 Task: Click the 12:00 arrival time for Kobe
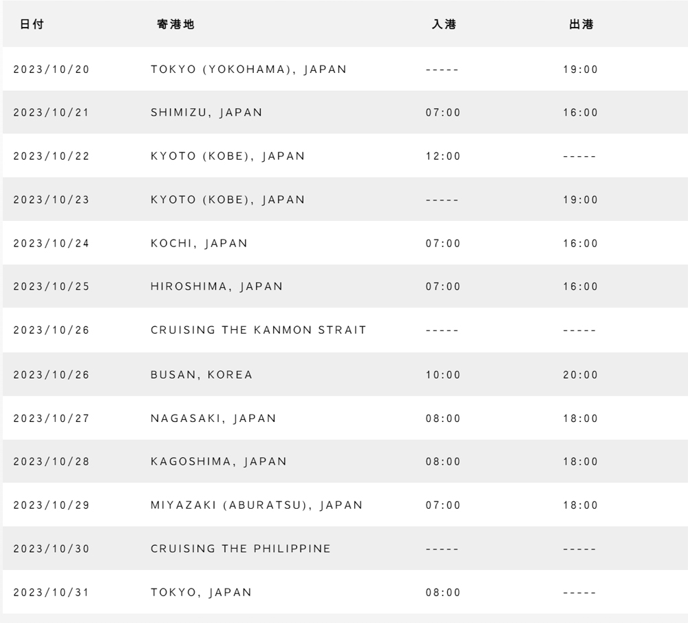pos(443,156)
